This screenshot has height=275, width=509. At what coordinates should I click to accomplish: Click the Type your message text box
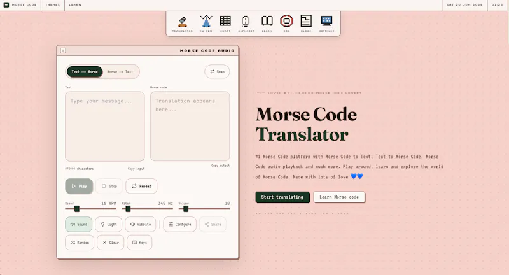[x=104, y=126]
